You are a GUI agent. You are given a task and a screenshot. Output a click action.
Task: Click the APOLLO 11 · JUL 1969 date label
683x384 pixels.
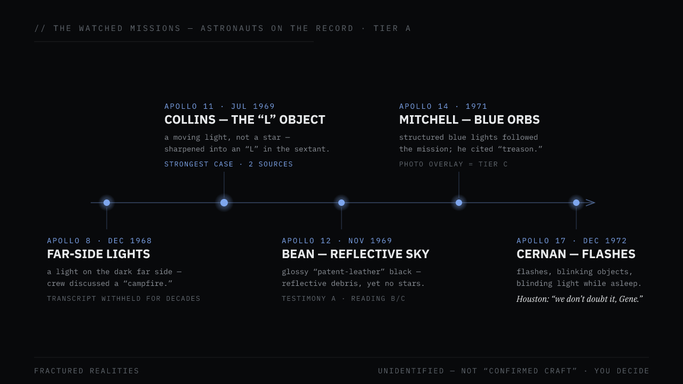pos(220,107)
